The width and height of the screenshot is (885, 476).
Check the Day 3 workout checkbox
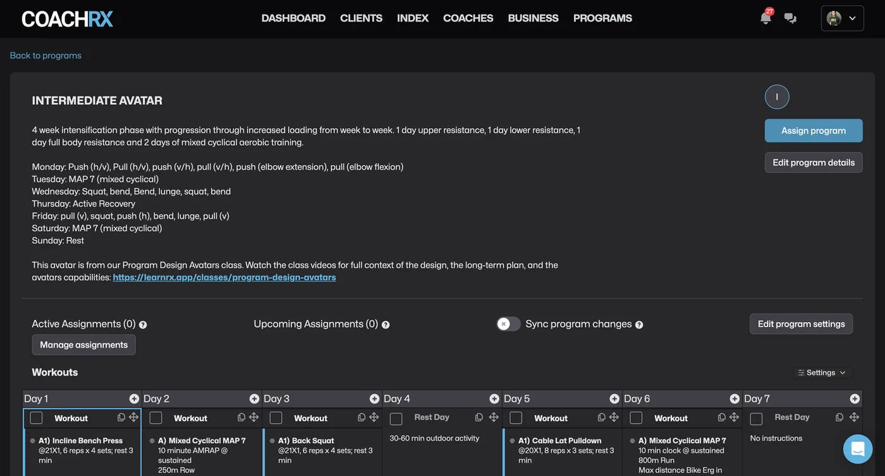coord(276,418)
